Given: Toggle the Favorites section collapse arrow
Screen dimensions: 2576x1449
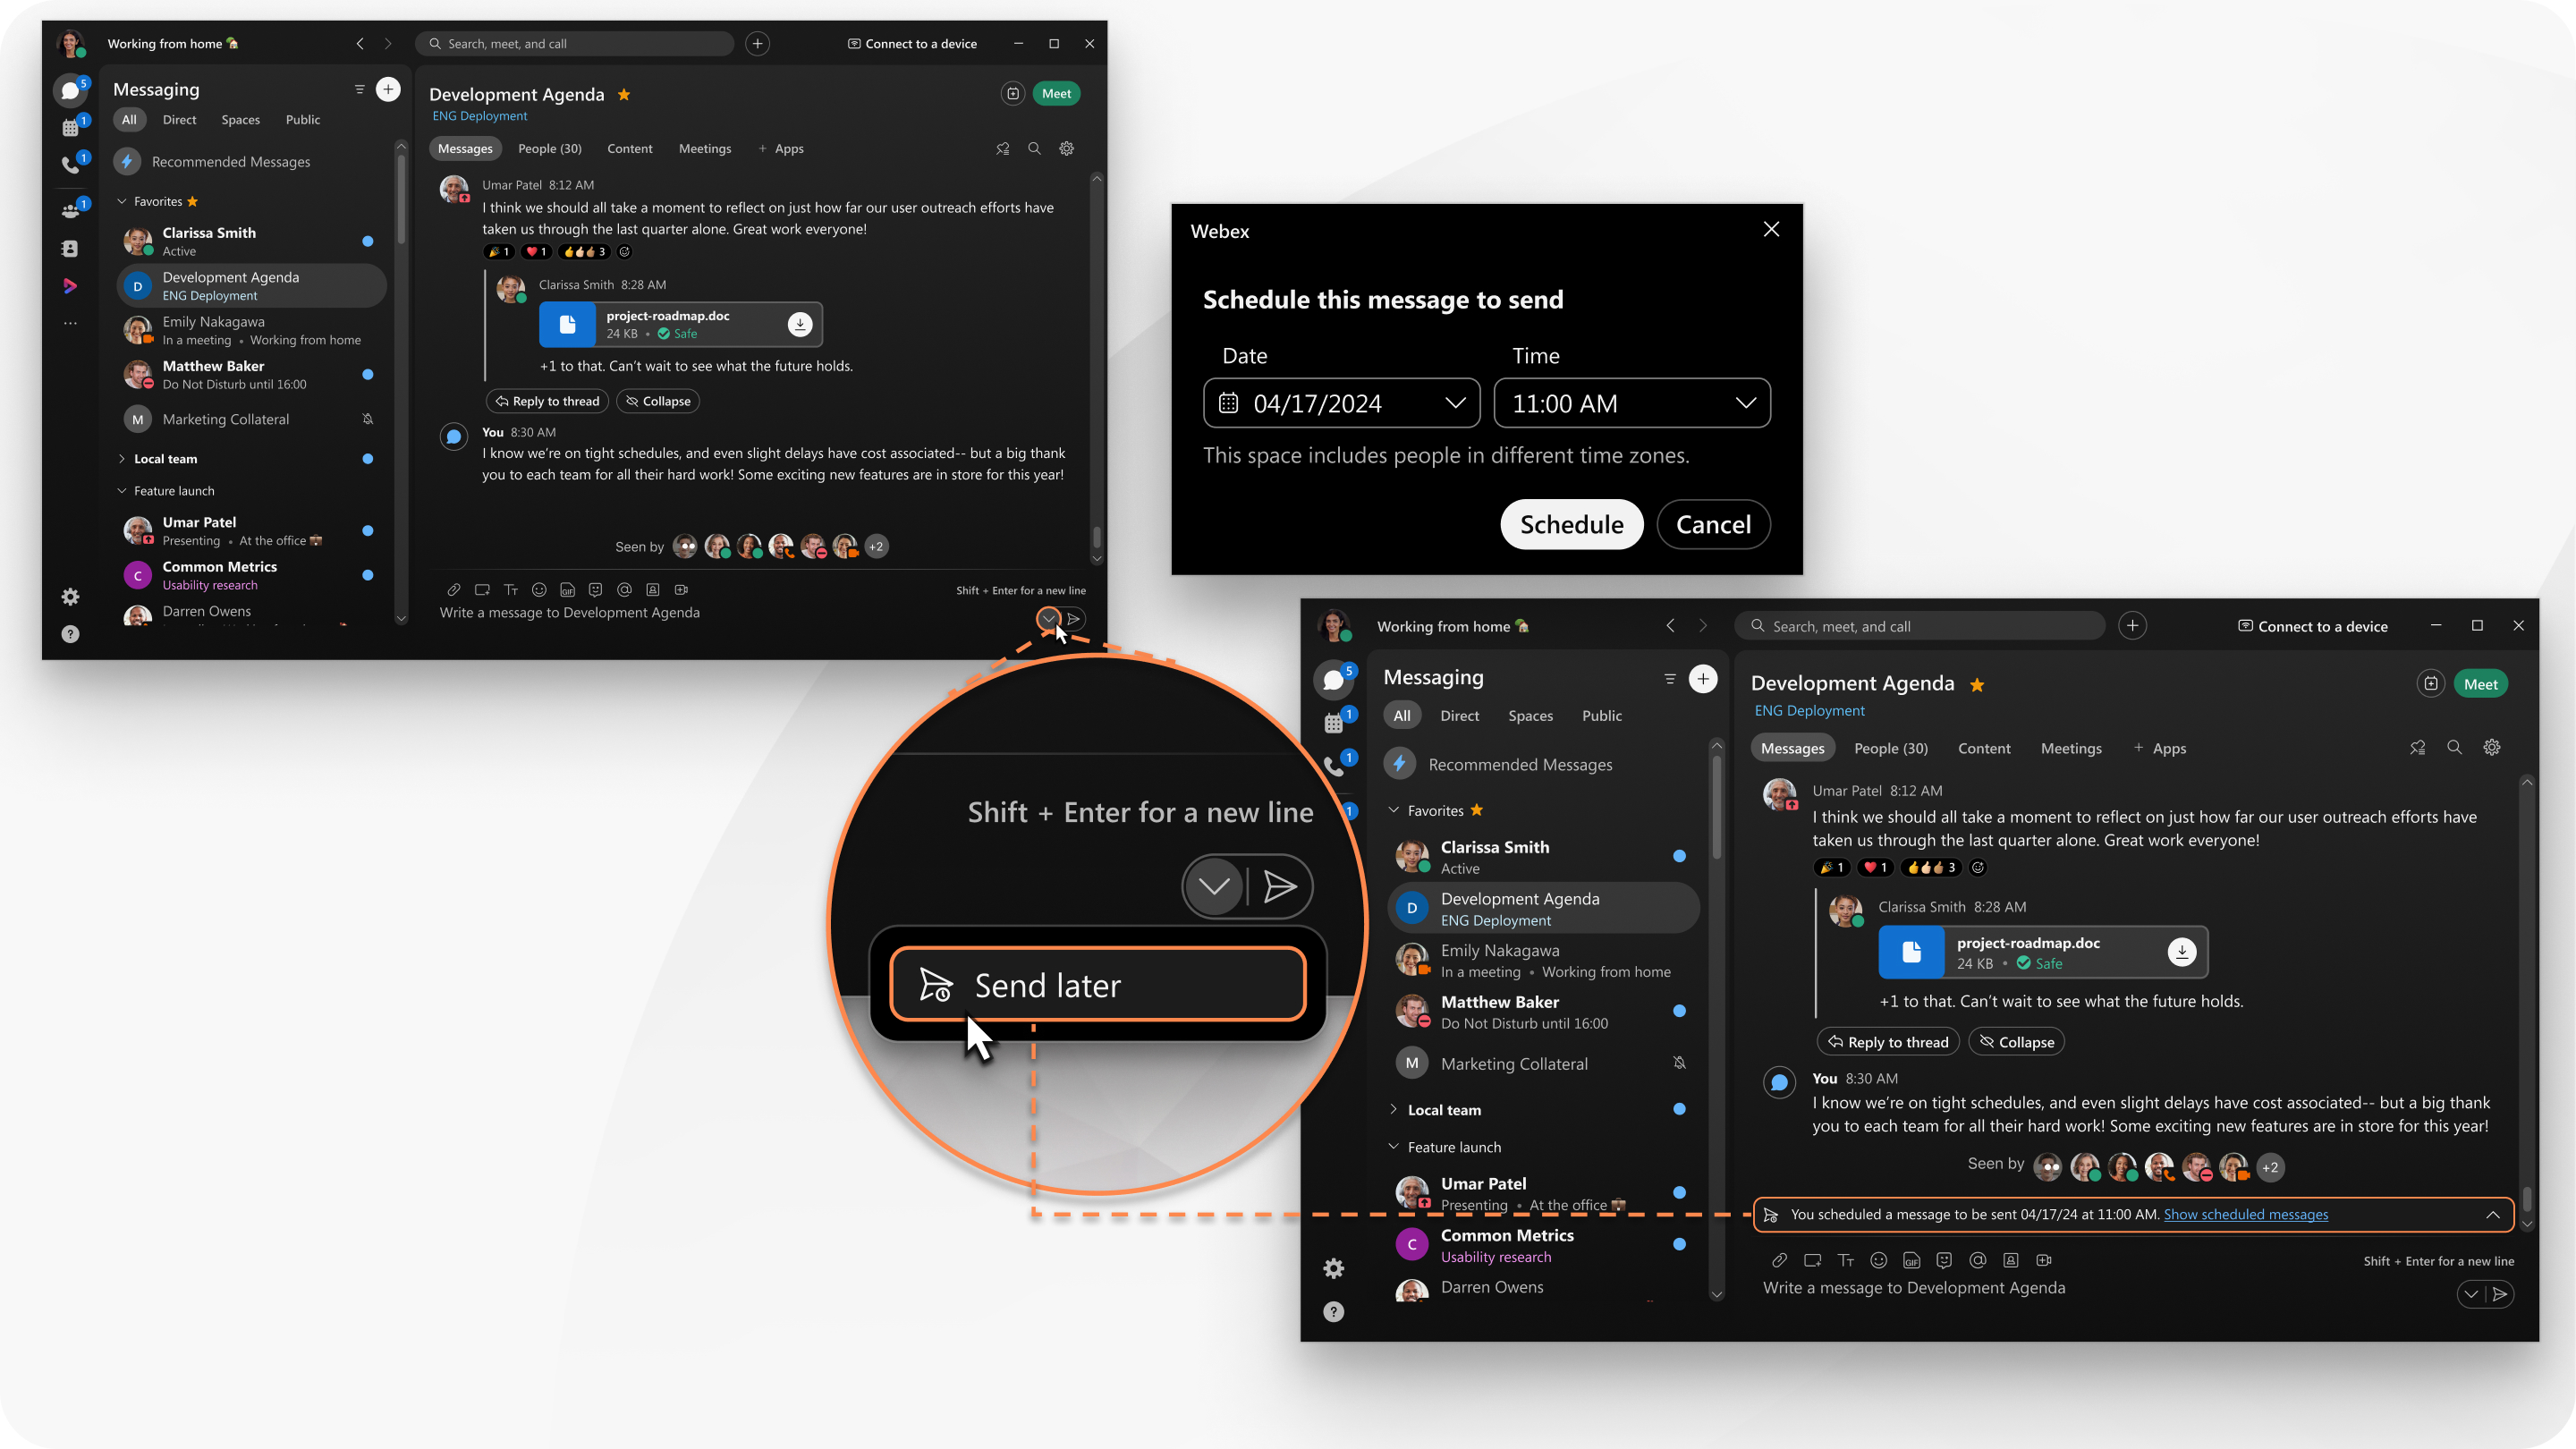Looking at the screenshot, I should point(123,200).
